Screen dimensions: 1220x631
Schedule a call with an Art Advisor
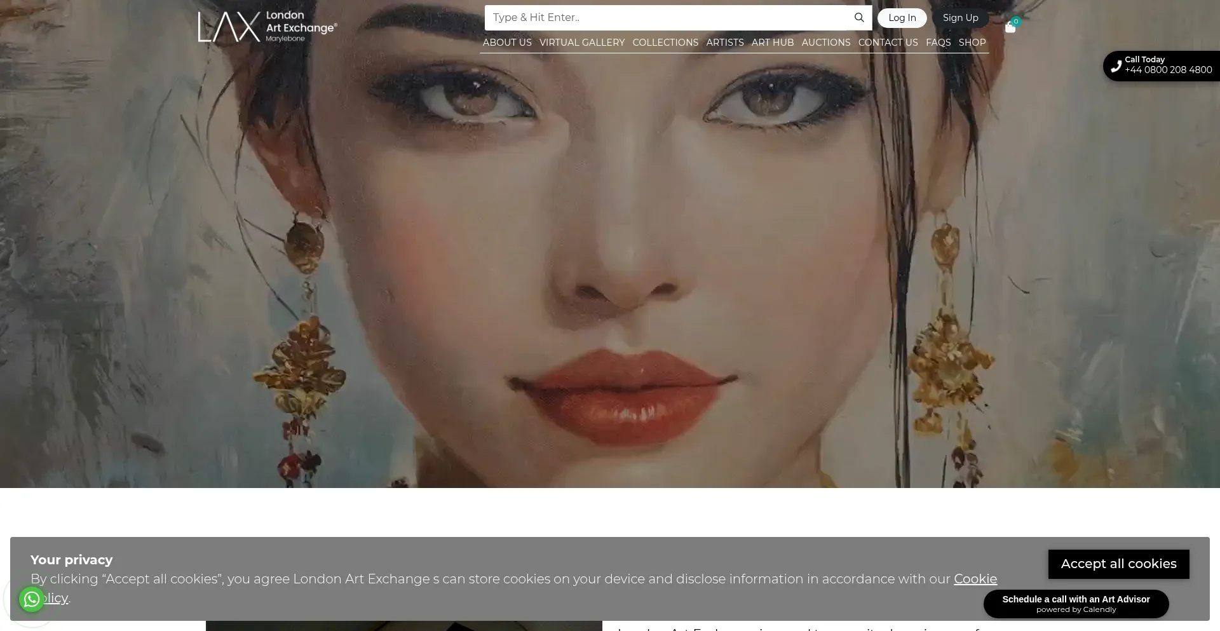tap(1076, 604)
